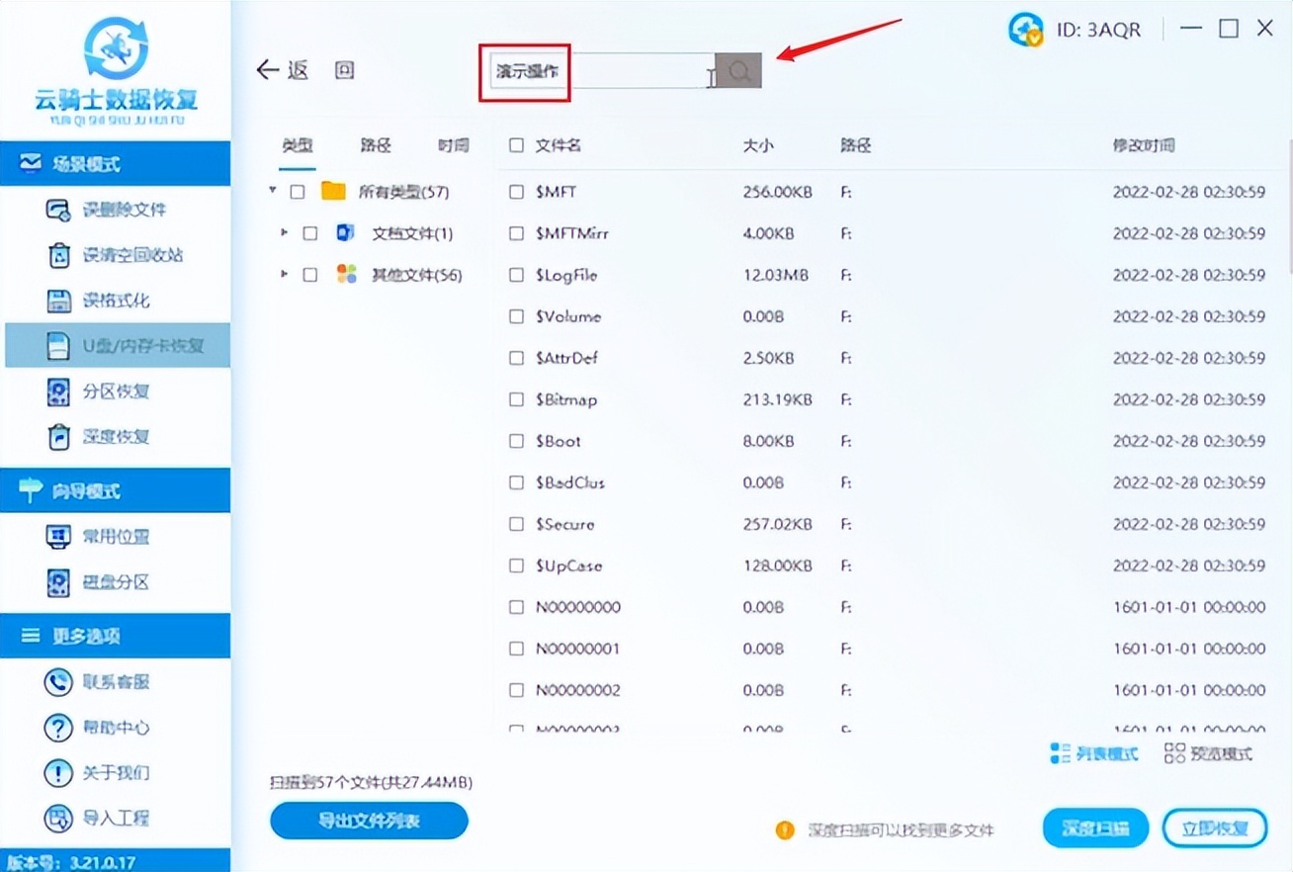1293x872 pixels.
Task: Expand the 文档文件(1) tree node
Action: (283, 232)
